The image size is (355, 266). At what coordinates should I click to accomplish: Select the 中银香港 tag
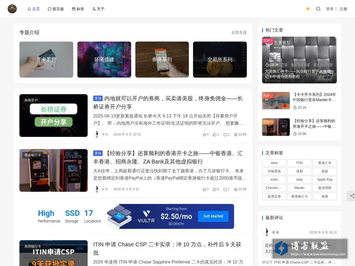click(x=274, y=171)
